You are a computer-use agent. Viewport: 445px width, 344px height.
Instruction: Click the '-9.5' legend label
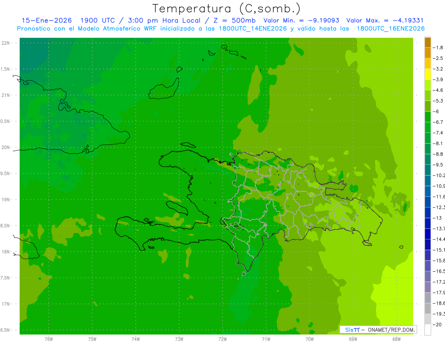click(x=439, y=165)
